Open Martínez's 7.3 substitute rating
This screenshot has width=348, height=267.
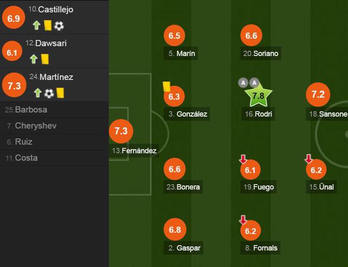14,85
